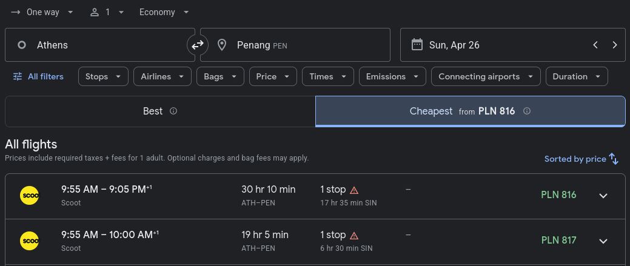The image size is (630, 266).
Task: Click warning icon on 6 hr 30 min layover flight
Action: pyautogui.click(x=354, y=236)
